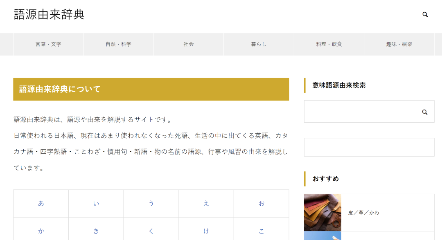Screen dimensions: 442x240
Task: Click the 語源由来辞典について heading
Action: tap(151, 89)
